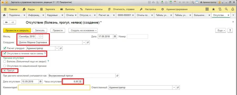Open the Еще menu dropdown

(x=221, y=30)
